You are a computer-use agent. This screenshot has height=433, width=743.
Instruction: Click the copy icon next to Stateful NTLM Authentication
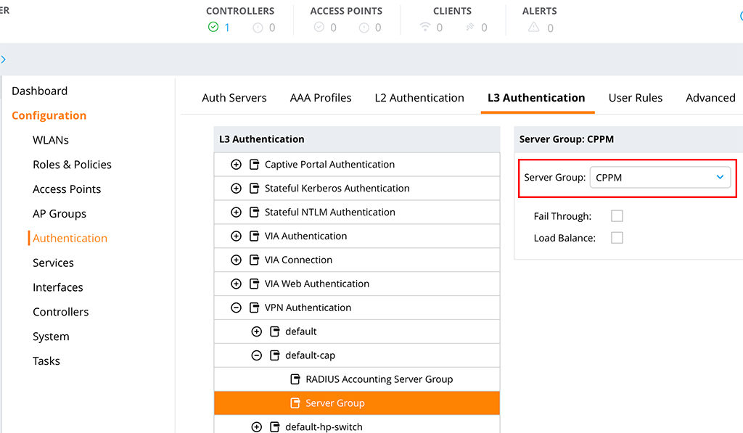tap(254, 212)
